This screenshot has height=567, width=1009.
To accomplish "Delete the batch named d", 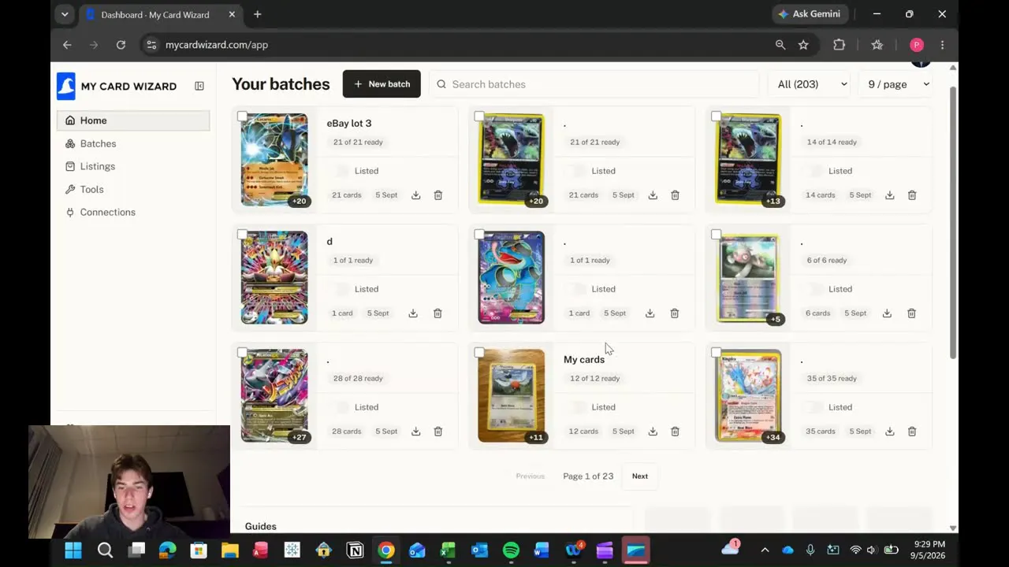I will pos(437,313).
